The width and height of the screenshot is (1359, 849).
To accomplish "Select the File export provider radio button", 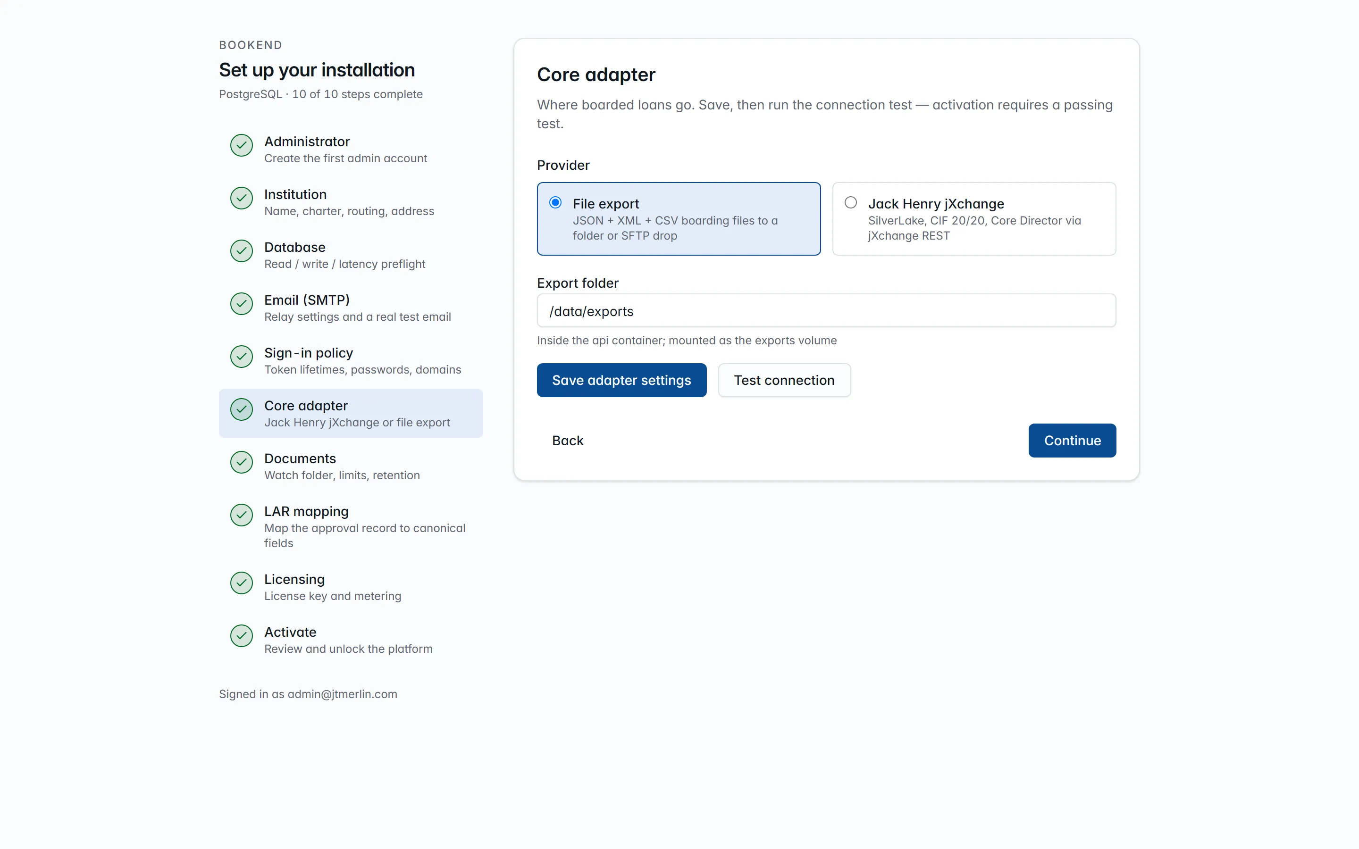I will (x=555, y=203).
